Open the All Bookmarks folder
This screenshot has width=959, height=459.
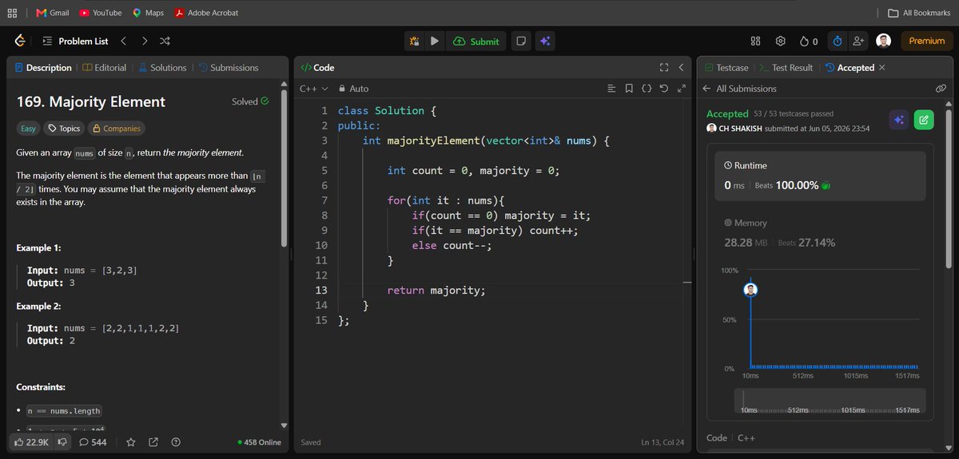coord(919,13)
